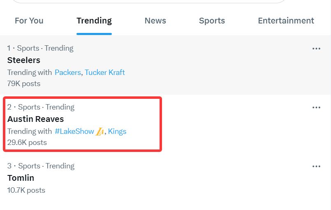Open the Packers related trend link
Image resolution: width=331 pixels, height=210 pixels.
coord(68,72)
